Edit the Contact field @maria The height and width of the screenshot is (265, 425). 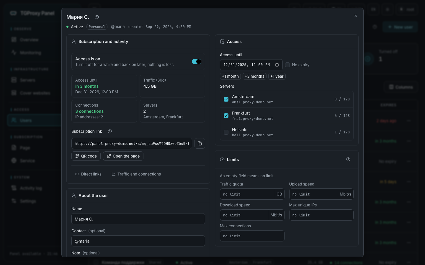(x=138, y=241)
